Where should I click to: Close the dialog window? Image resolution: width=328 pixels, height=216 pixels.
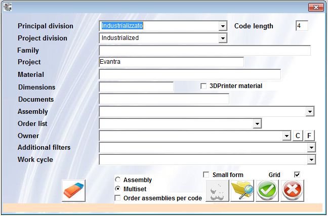pos(316,7)
